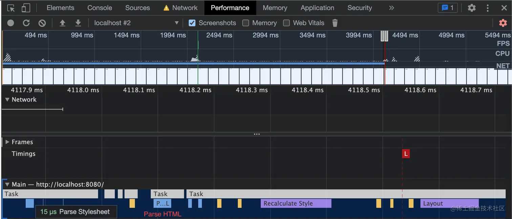Collapse the Main localhost:8080 track
The width and height of the screenshot is (512, 219).
[x=7, y=184]
